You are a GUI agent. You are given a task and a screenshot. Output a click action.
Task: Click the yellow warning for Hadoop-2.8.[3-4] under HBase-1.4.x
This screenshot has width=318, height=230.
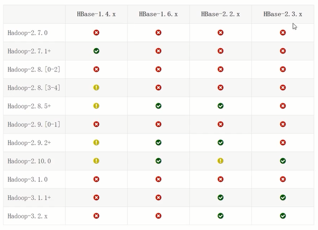click(96, 87)
